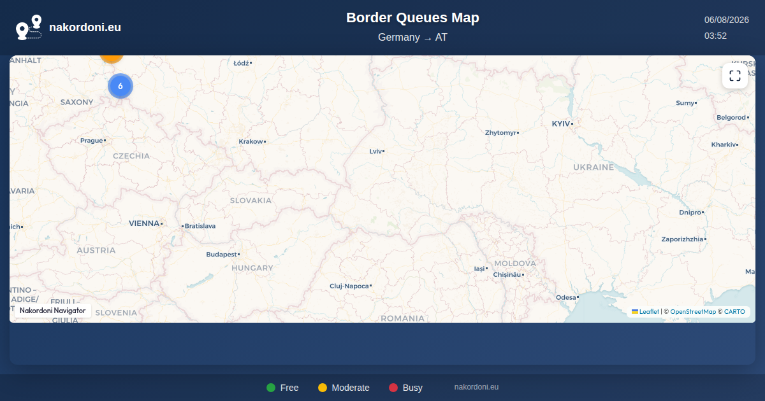Click the footer nakordoni.eu text
This screenshot has width=765, height=401.
[476, 387]
